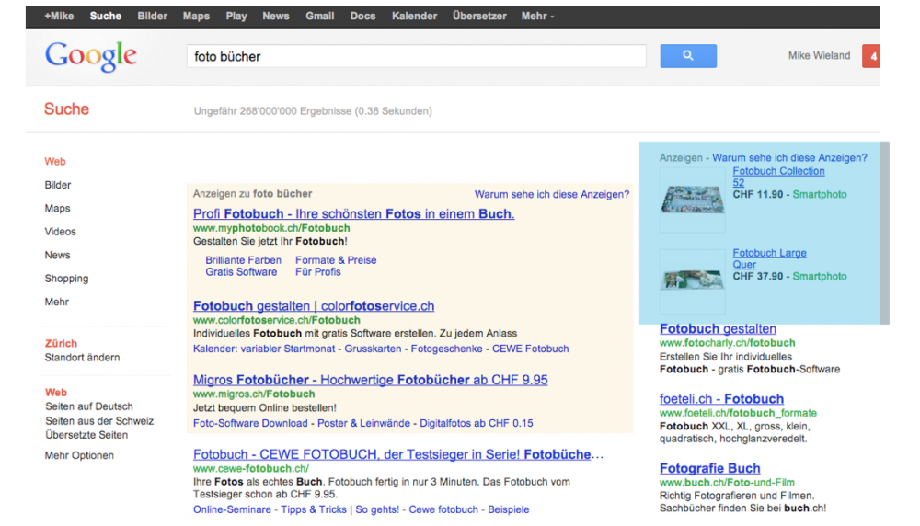Focus the search box containing foto bücher
The height and width of the screenshot is (526, 920).
pyautogui.click(x=417, y=56)
